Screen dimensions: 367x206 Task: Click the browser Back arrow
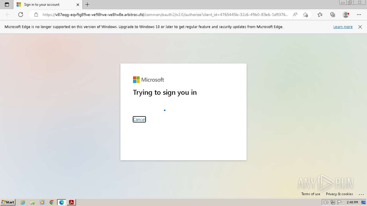tap(8, 15)
